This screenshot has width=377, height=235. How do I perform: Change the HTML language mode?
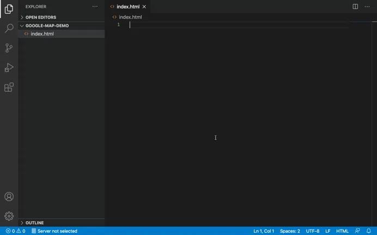(x=342, y=231)
